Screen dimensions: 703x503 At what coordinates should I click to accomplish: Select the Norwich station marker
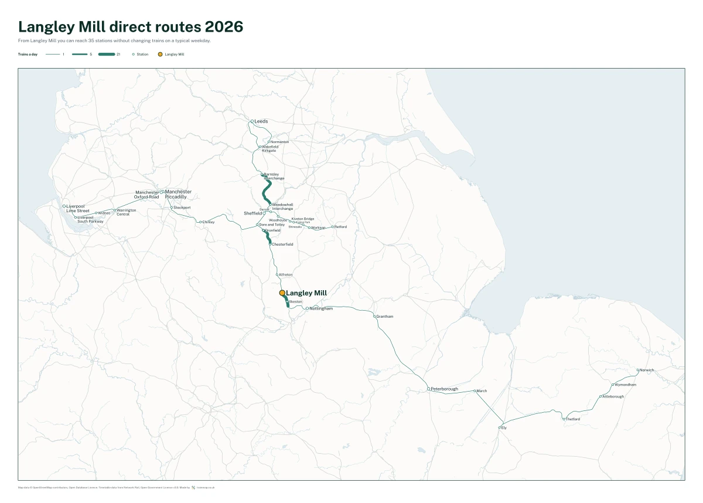tap(638, 370)
